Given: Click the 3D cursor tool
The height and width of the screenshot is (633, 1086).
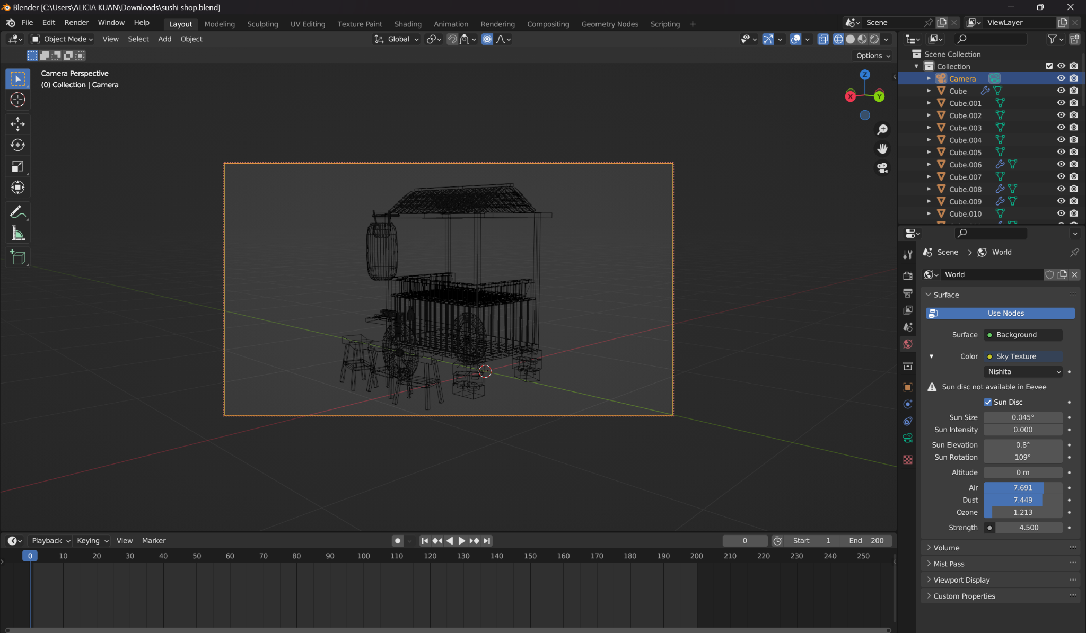Looking at the screenshot, I should click(x=17, y=100).
